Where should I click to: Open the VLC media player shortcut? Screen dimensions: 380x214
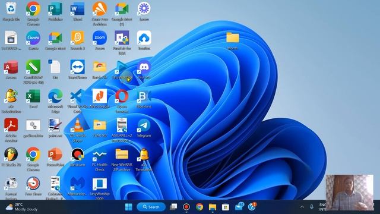(x=78, y=130)
